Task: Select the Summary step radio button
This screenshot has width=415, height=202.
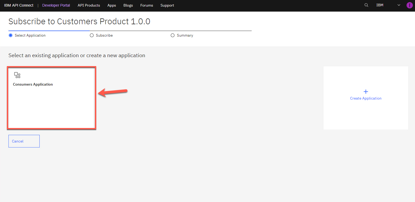Action: (173, 35)
